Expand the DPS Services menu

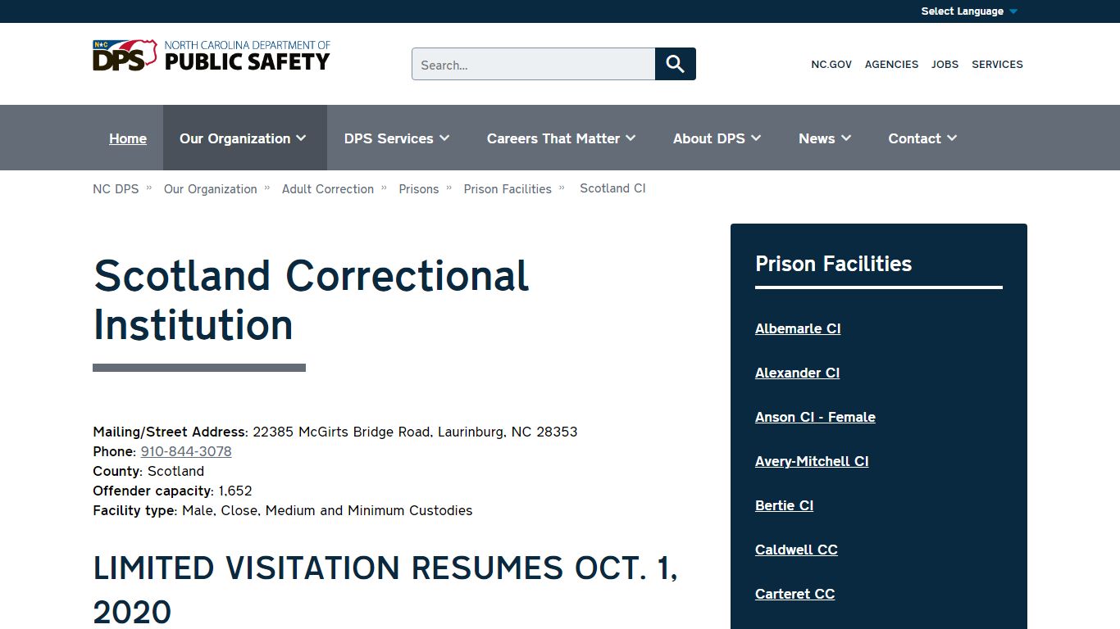(x=398, y=138)
